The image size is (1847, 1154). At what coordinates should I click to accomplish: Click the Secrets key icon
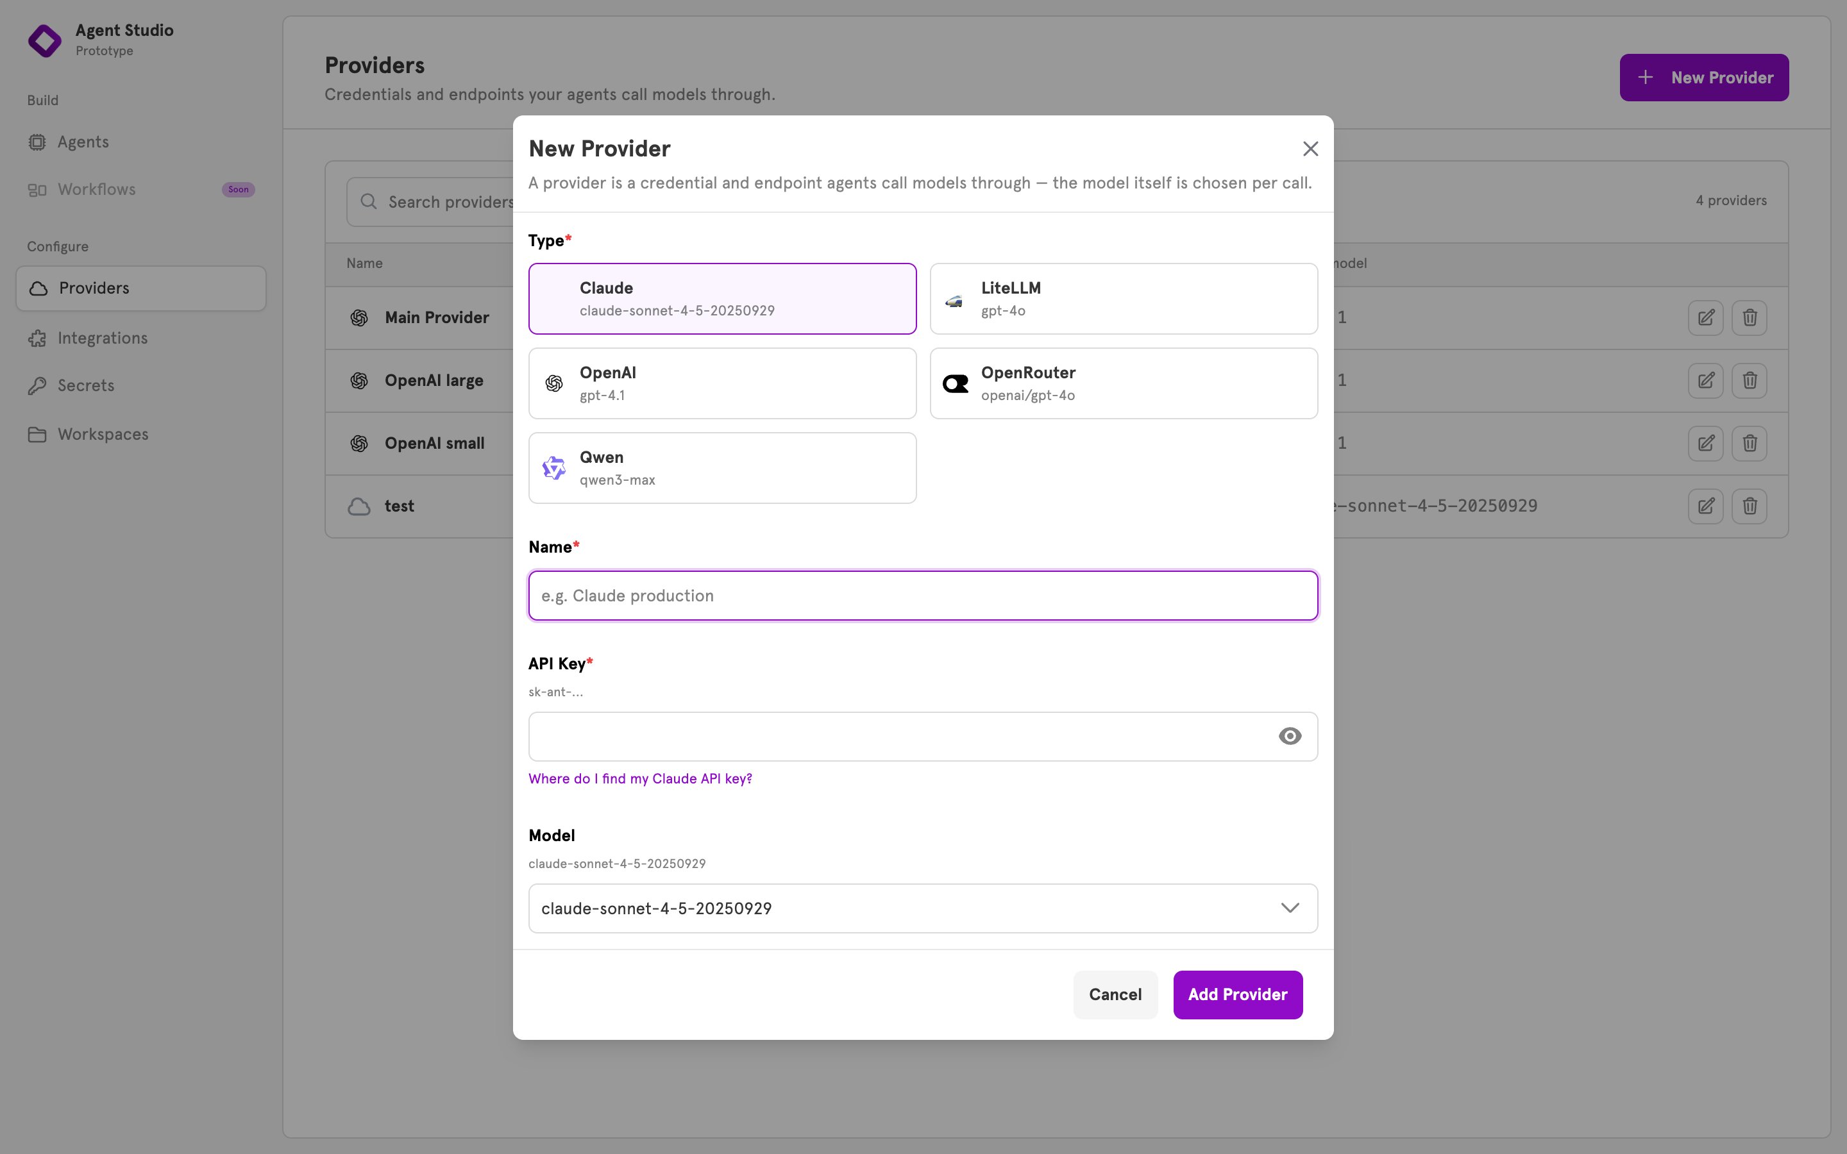[x=37, y=385]
